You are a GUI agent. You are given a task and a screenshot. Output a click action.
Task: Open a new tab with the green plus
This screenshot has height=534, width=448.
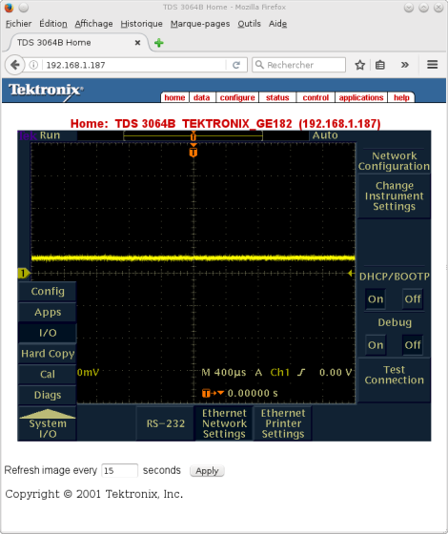point(158,43)
